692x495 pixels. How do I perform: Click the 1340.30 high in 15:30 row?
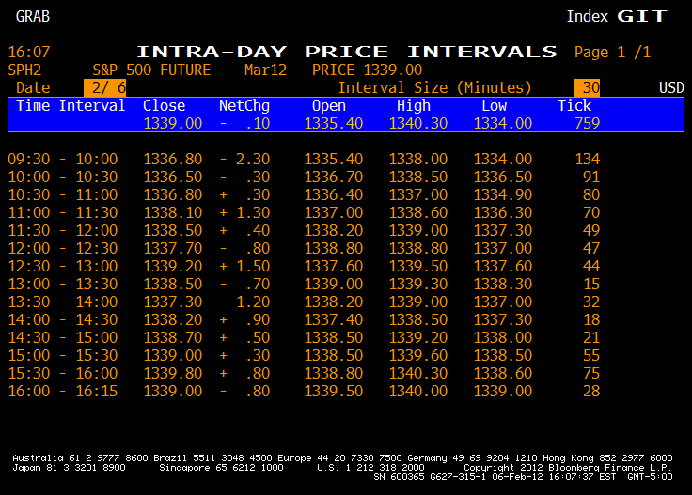(x=418, y=372)
